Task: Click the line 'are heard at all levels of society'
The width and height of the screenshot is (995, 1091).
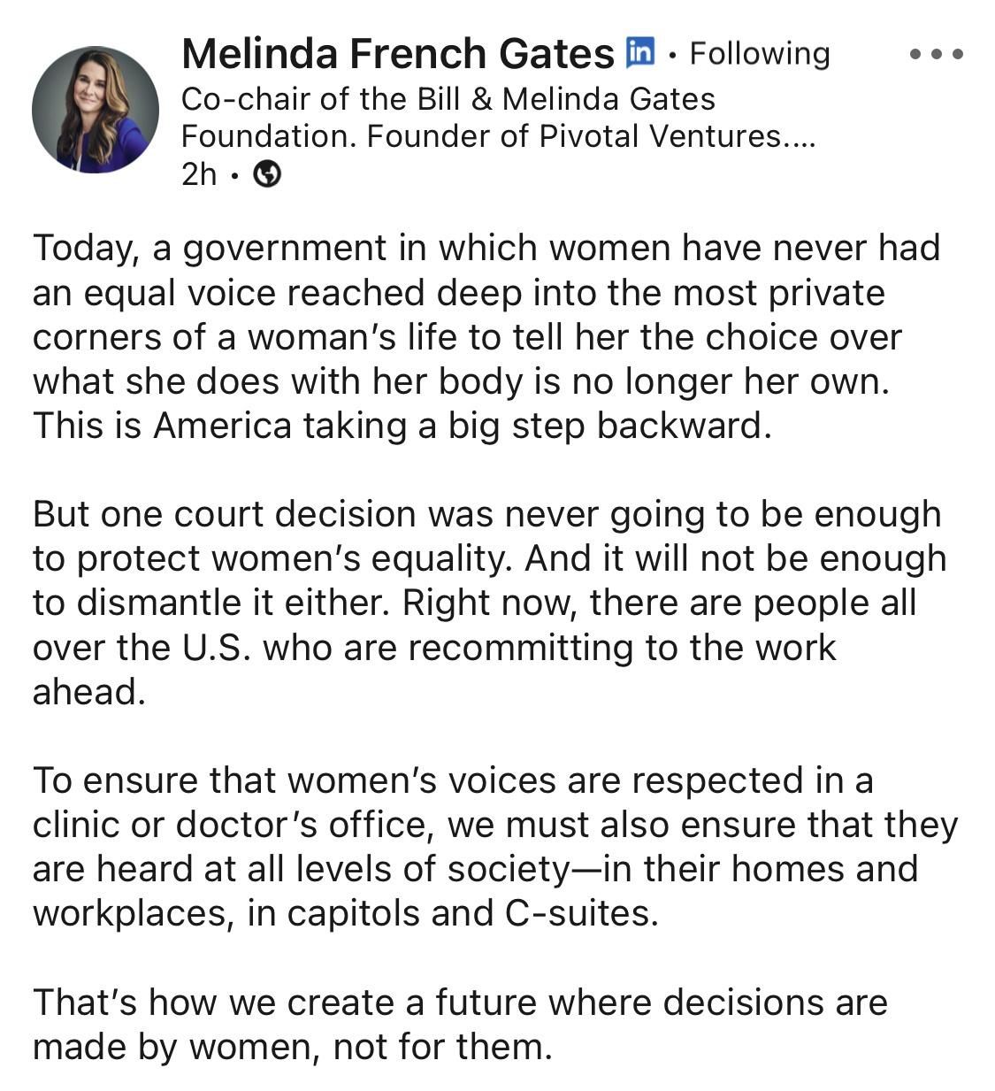Action: point(475,869)
